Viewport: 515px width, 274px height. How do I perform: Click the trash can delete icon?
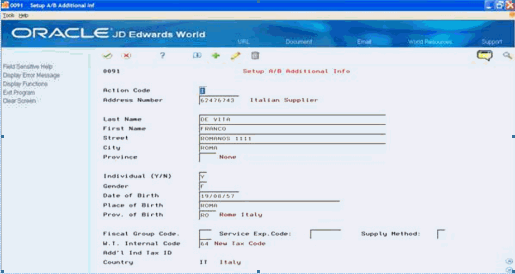click(255, 56)
